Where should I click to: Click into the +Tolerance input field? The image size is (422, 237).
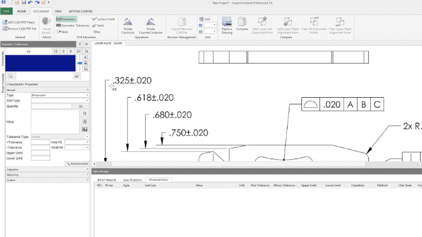click(x=40, y=142)
